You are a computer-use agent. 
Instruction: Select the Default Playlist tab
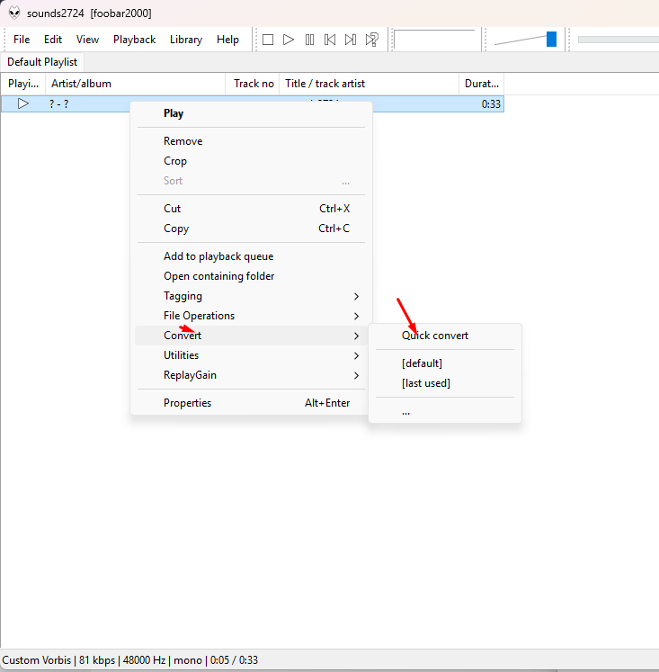42,62
